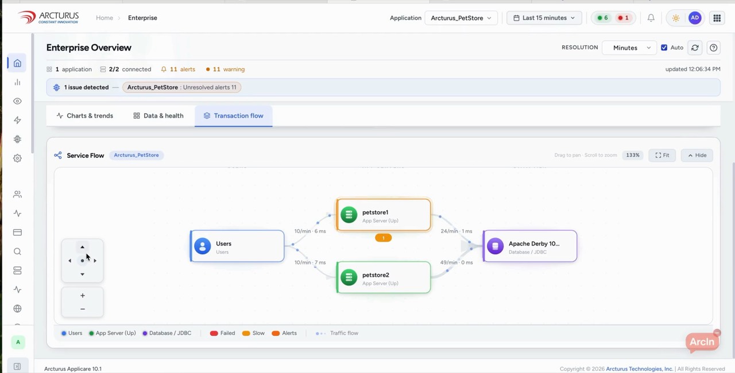Screen dimensions: 735x373
Task: Select the Users node
Action: click(x=237, y=246)
